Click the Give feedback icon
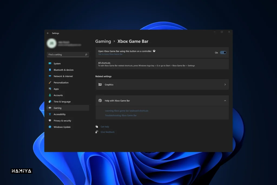 coord(97,132)
